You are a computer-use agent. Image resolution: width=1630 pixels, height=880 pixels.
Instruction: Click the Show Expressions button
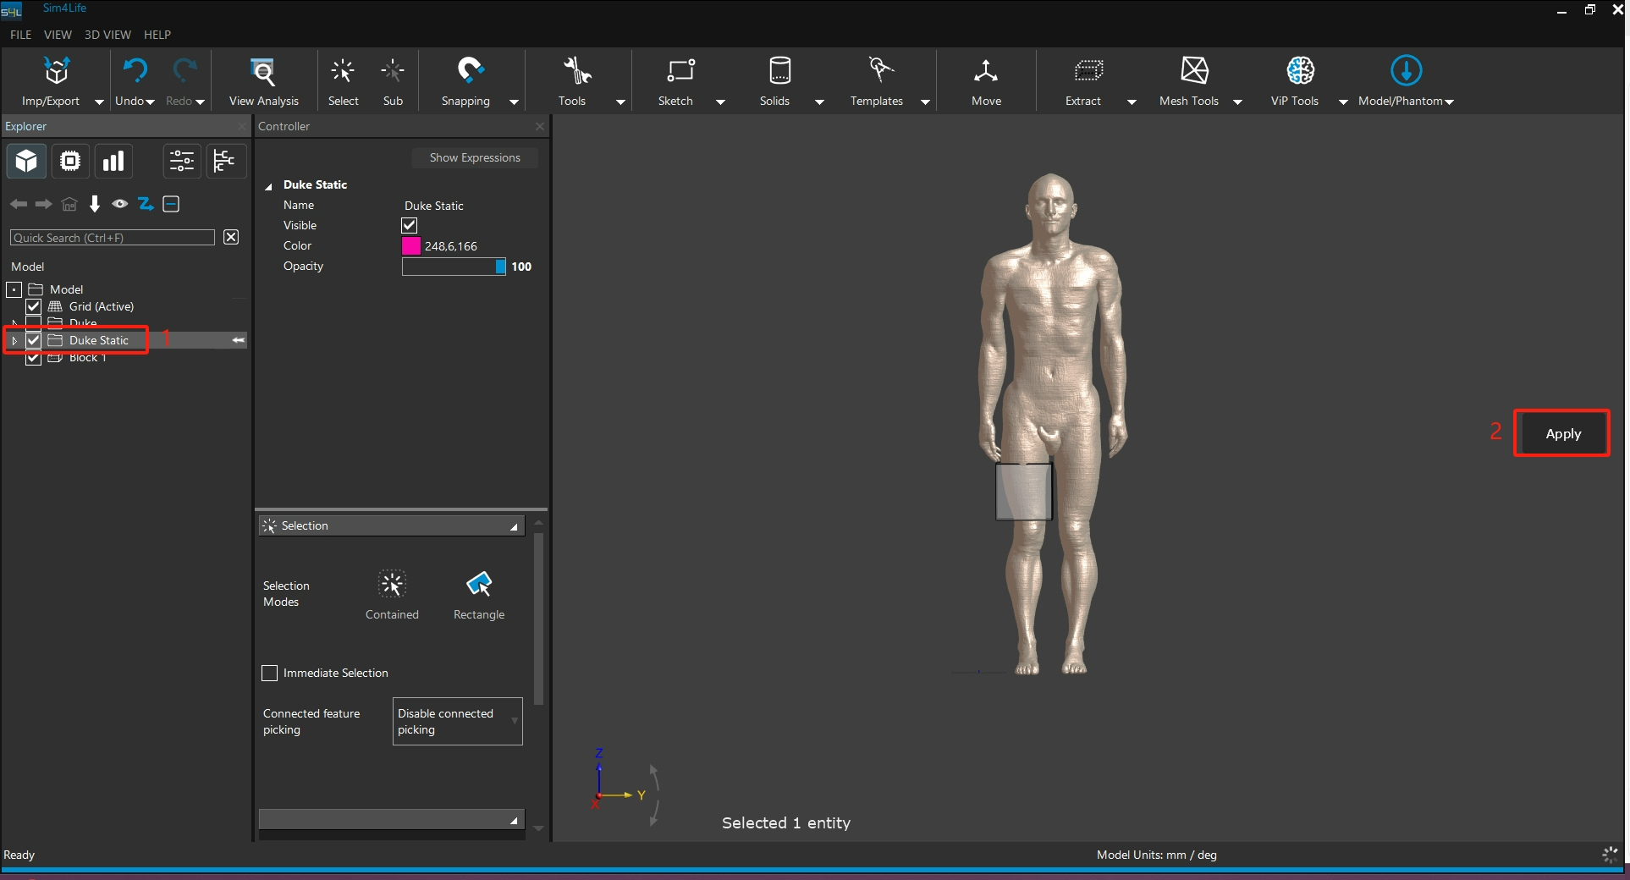point(474,157)
